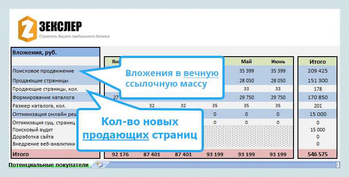Select the Июнь column header
349x177 pixels.
278,62
